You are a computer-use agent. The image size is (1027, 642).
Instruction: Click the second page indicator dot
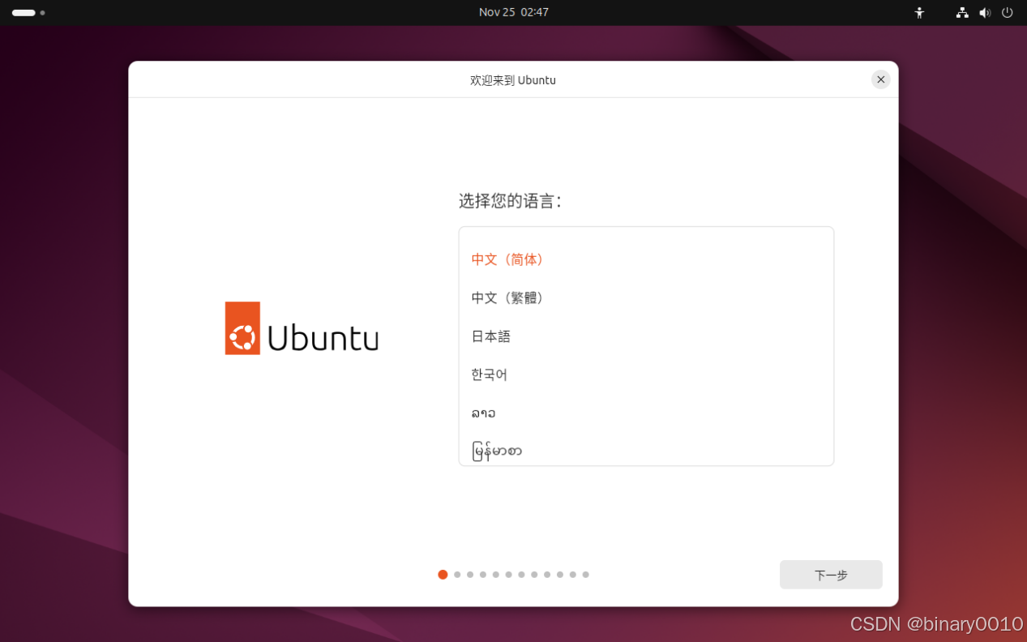click(x=456, y=574)
